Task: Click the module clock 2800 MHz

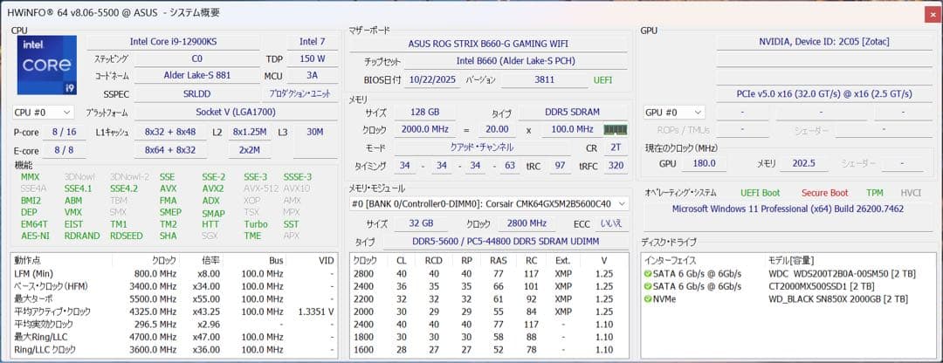Action: point(527,223)
